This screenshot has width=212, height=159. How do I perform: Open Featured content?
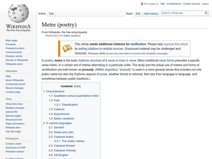15,48
